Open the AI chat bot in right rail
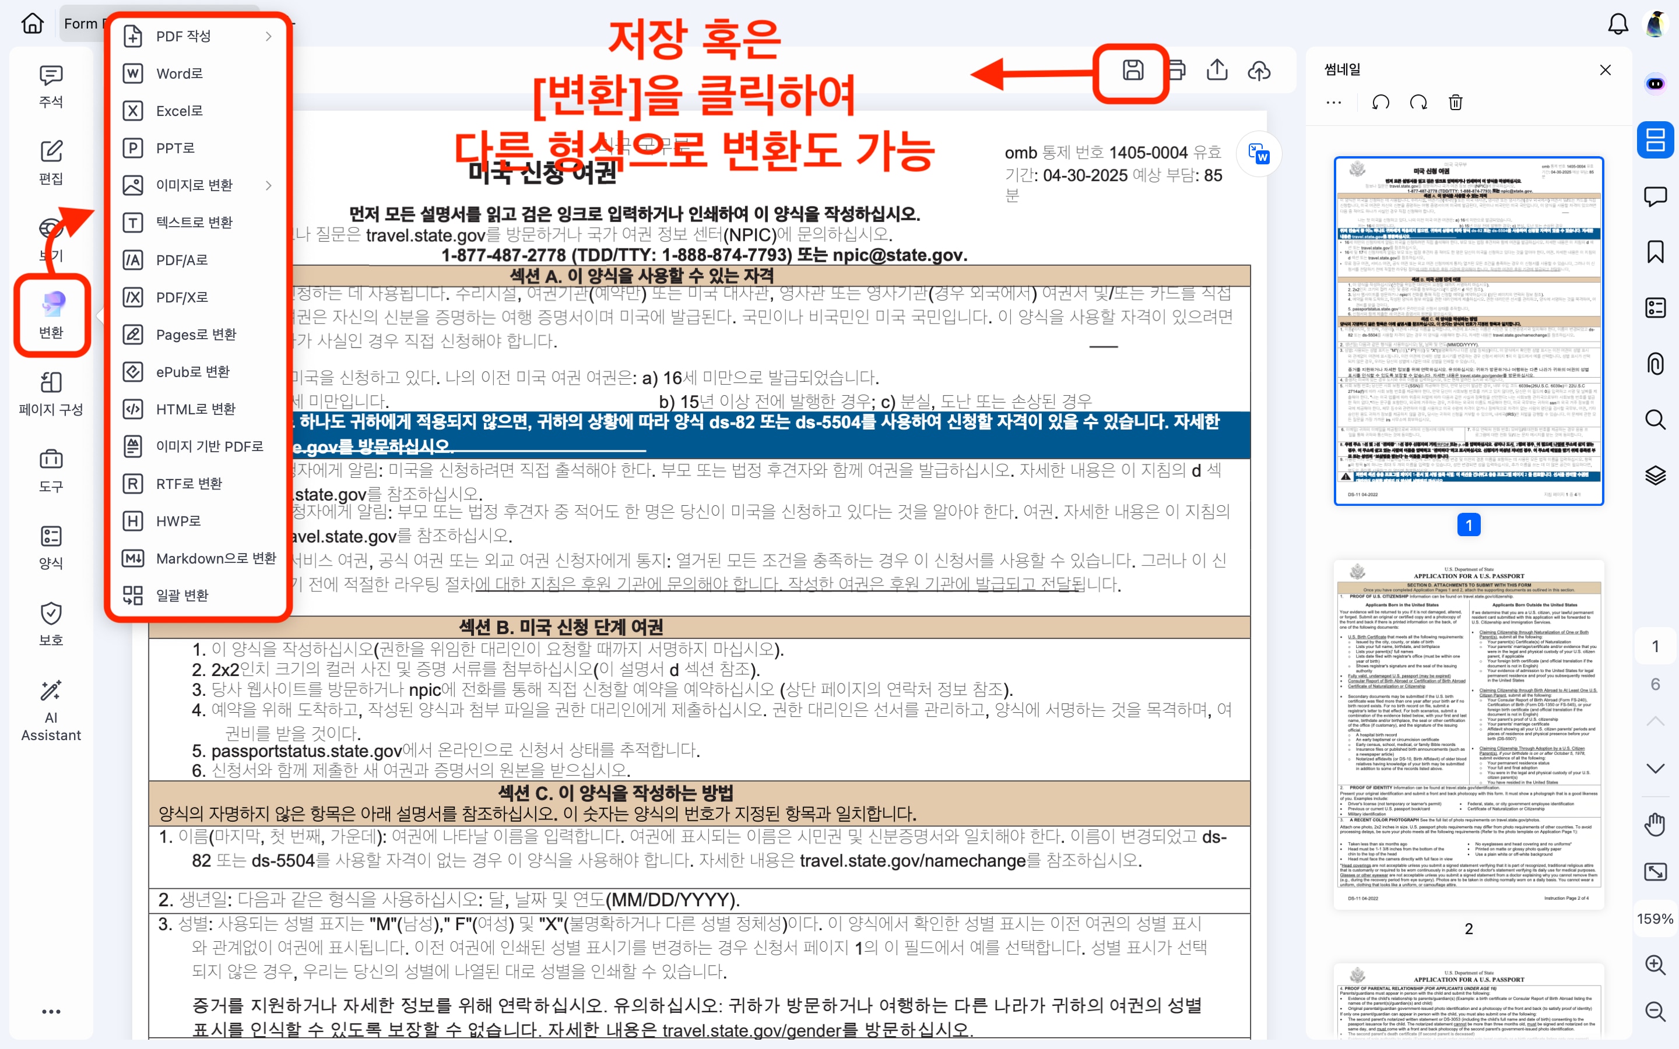 click(1656, 84)
